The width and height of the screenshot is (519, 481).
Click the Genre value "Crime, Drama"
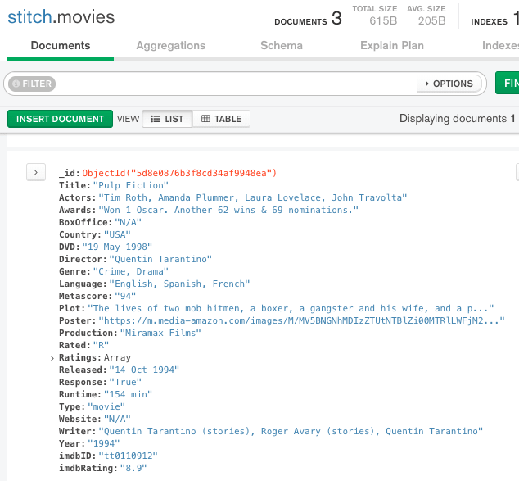(131, 271)
